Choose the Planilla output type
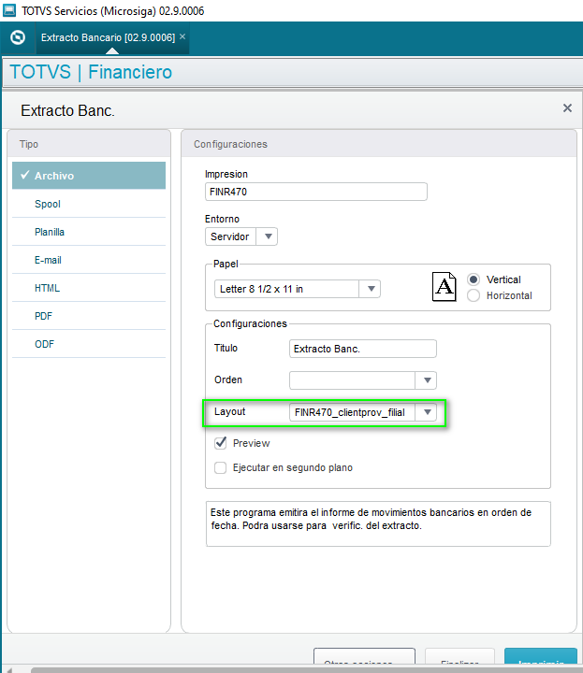 point(89,232)
